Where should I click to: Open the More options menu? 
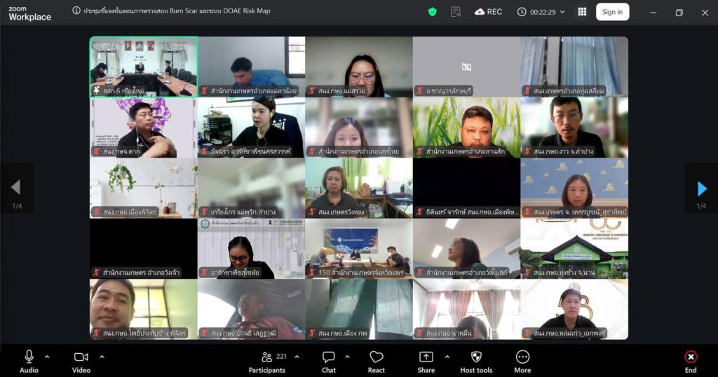pyautogui.click(x=522, y=361)
